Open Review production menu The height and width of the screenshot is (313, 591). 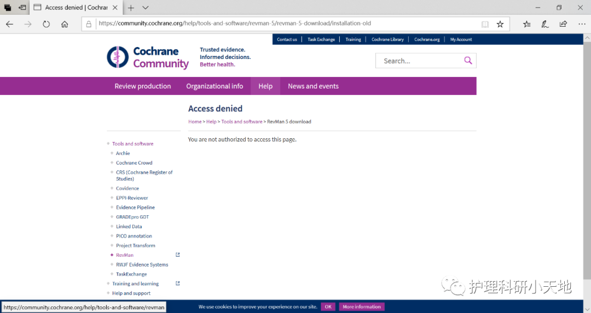[x=142, y=86]
